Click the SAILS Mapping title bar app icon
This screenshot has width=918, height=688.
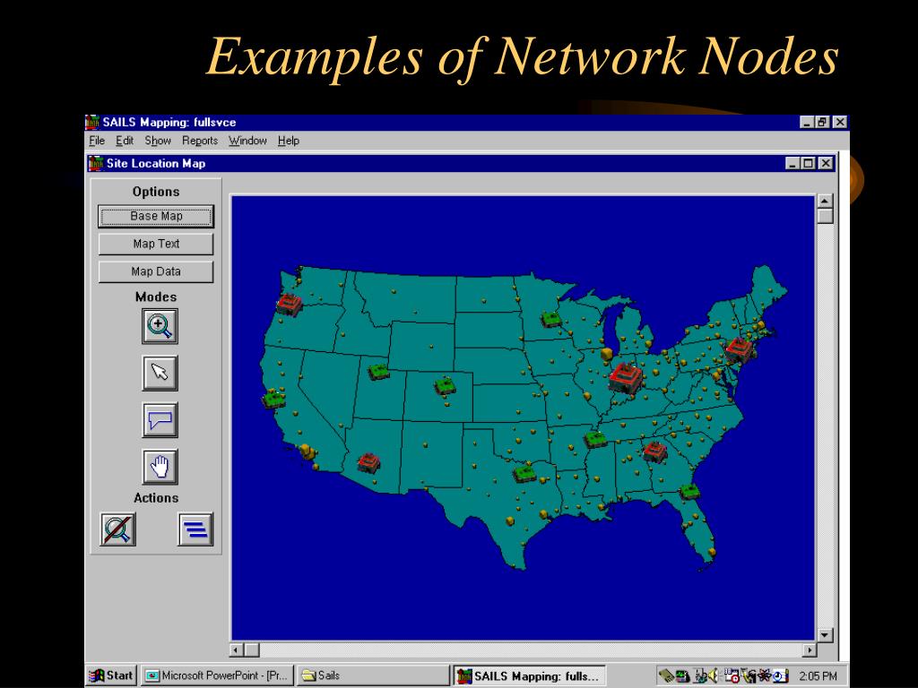[x=92, y=122]
